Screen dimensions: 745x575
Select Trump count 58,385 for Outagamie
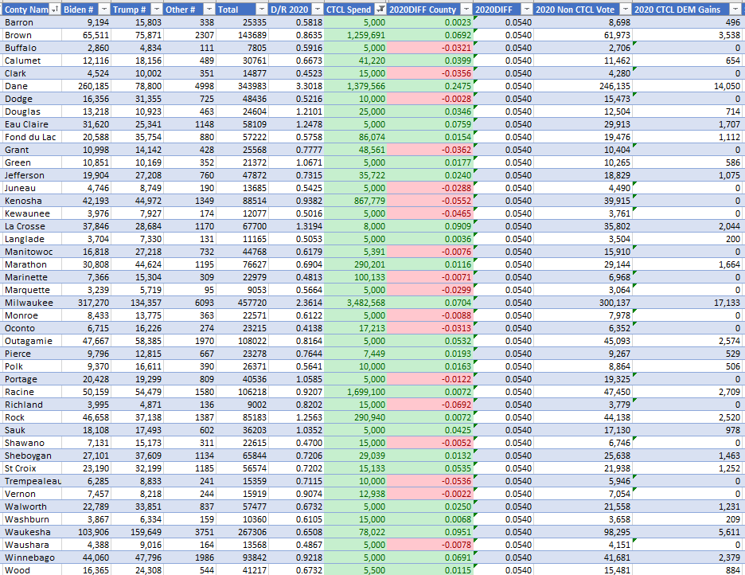(138, 341)
